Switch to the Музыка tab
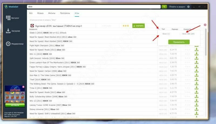Image resolution: width=216 pixels, height=124 pixels. pos(40,13)
